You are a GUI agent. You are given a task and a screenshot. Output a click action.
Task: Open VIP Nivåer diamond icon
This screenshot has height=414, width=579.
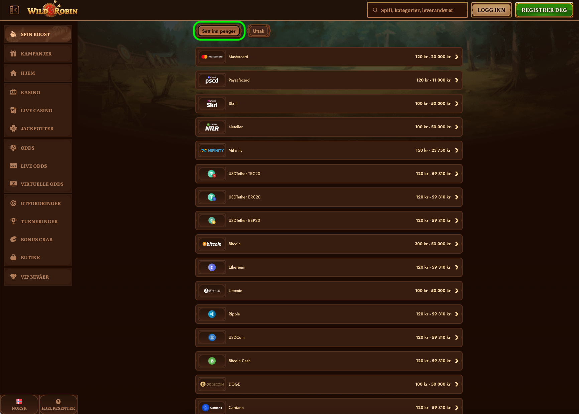pos(13,277)
